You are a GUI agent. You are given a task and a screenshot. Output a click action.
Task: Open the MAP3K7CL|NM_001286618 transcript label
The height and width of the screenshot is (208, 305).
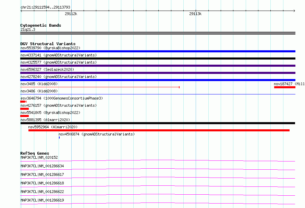(x=42, y=183)
